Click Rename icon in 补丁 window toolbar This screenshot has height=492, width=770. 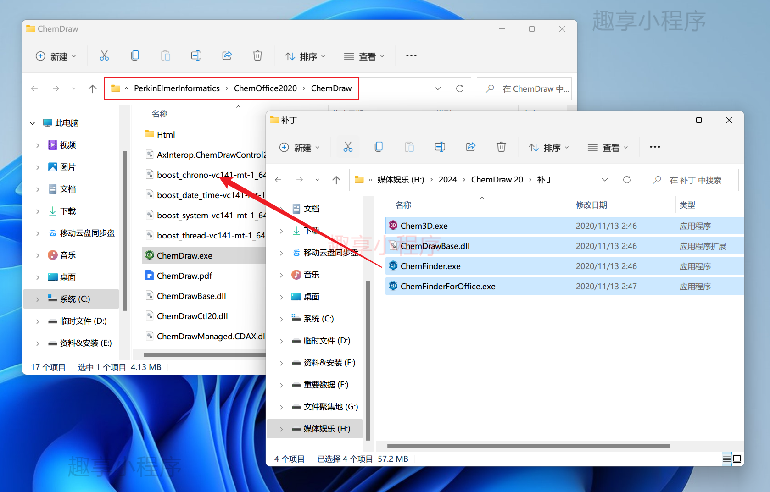pos(440,147)
